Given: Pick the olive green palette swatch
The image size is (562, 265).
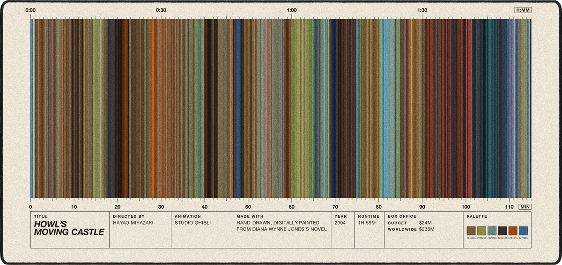Looking at the screenshot, I should click(481, 230).
